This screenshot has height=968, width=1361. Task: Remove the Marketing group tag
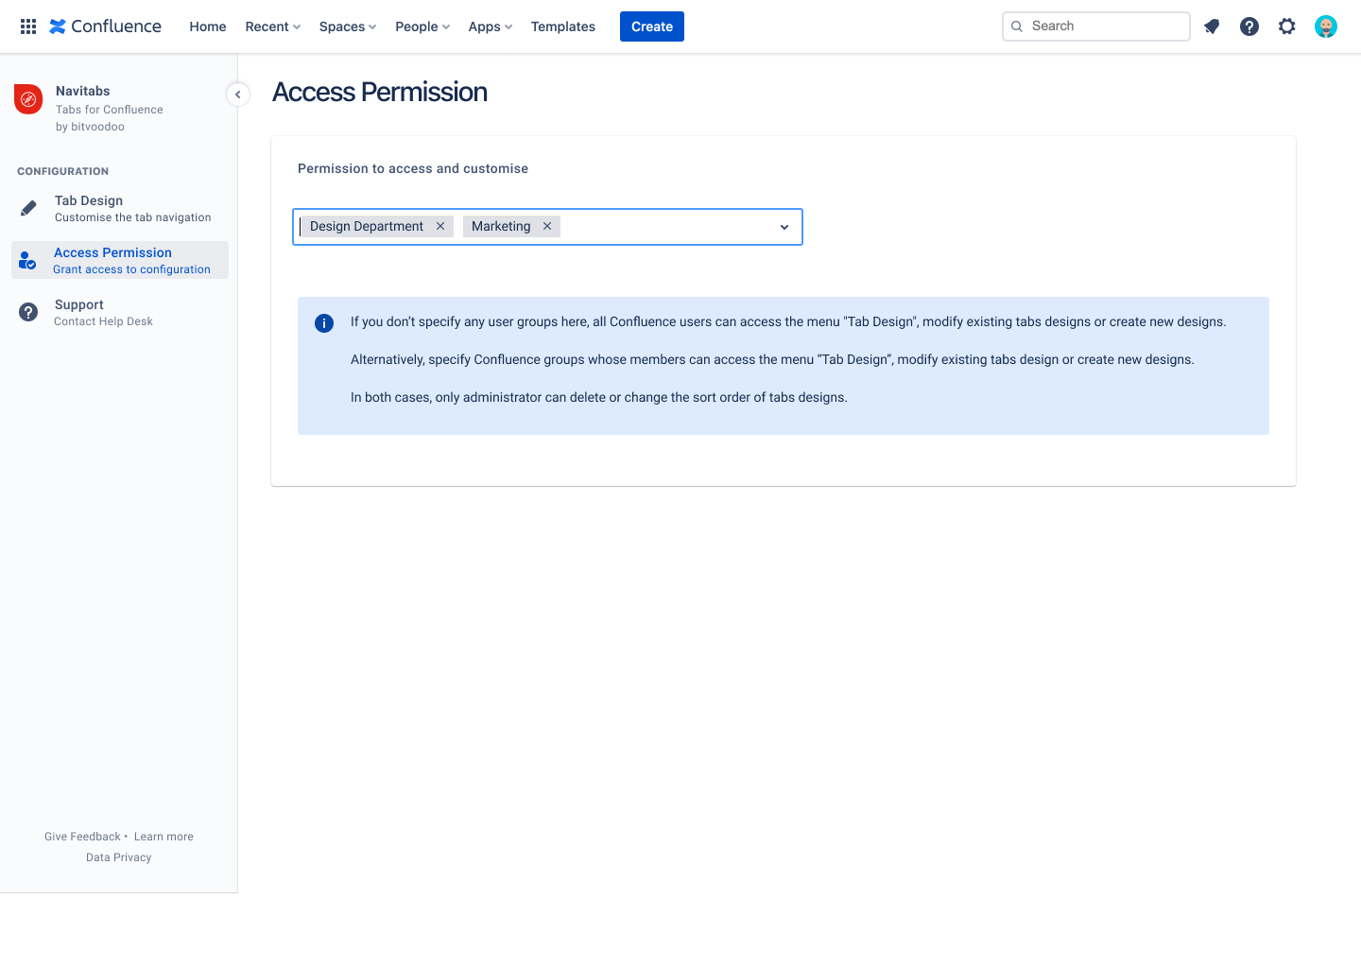pos(547,226)
